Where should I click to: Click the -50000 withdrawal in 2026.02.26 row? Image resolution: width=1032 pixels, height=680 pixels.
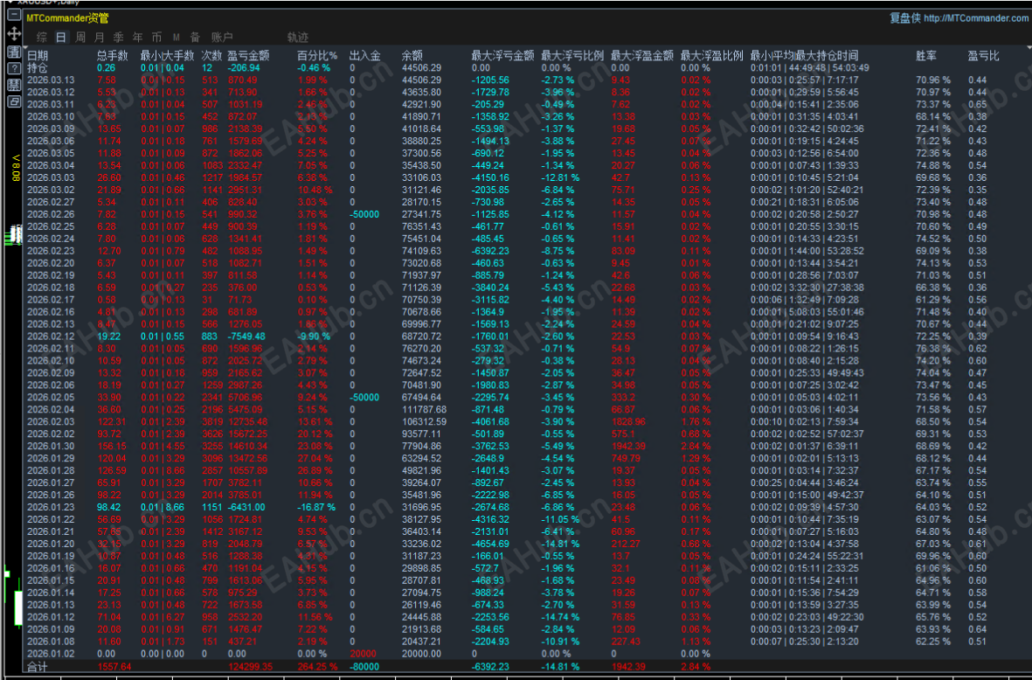(364, 214)
